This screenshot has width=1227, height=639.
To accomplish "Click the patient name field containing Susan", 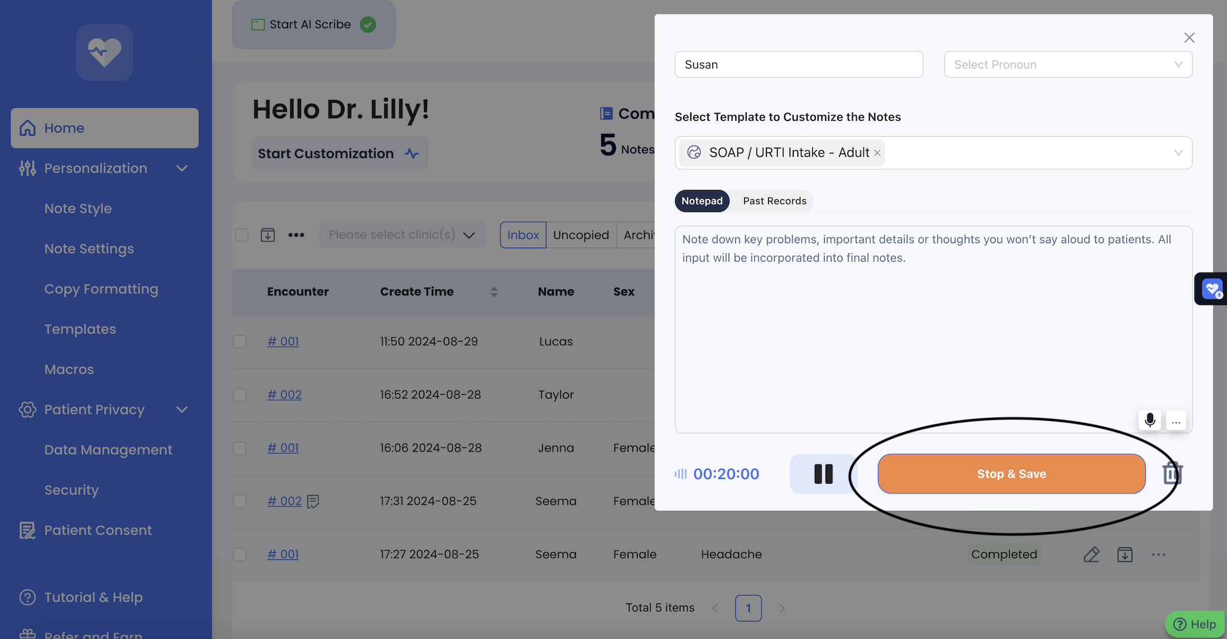I will click(798, 65).
